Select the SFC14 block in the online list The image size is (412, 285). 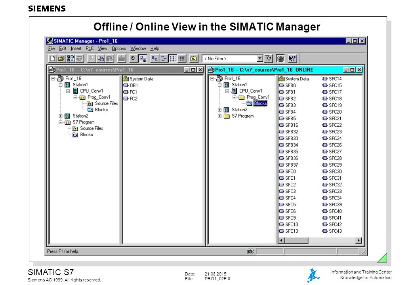click(x=332, y=79)
